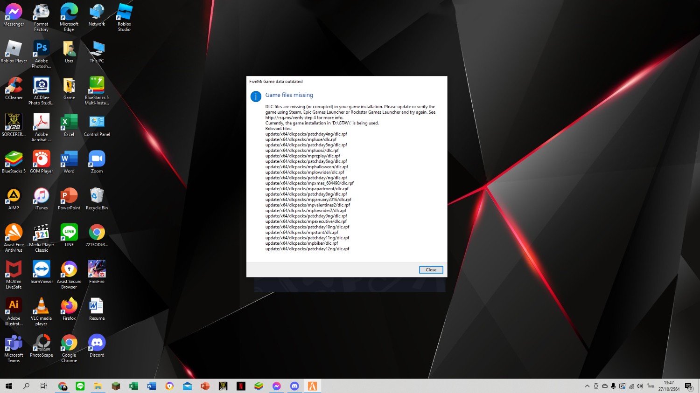Select the User folder on the desktop
The height and width of the screenshot is (393, 700).
coord(69,52)
